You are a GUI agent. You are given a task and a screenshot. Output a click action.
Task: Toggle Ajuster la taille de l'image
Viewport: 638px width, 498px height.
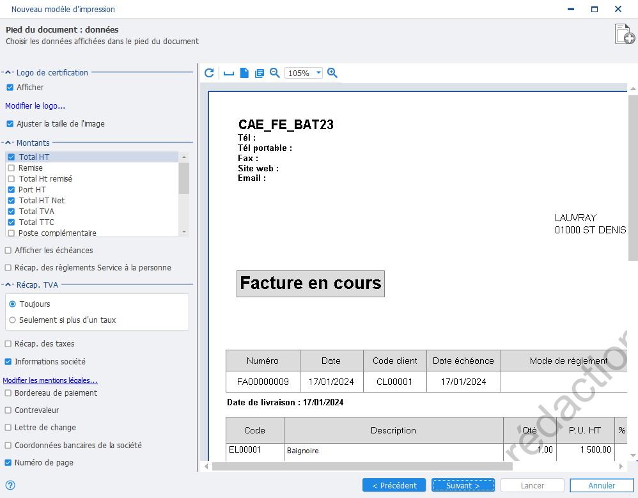[10, 124]
